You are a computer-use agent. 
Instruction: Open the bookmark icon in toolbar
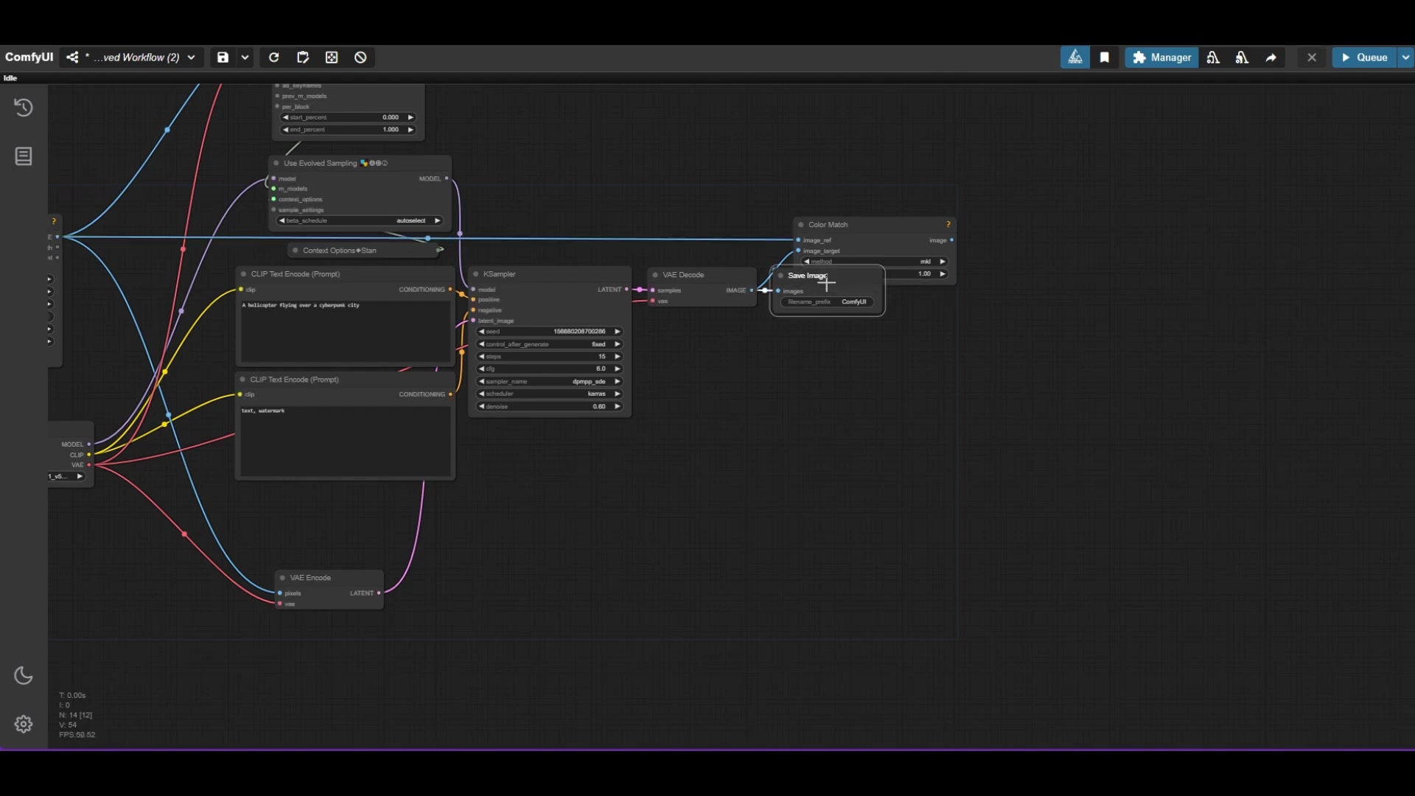click(1104, 57)
